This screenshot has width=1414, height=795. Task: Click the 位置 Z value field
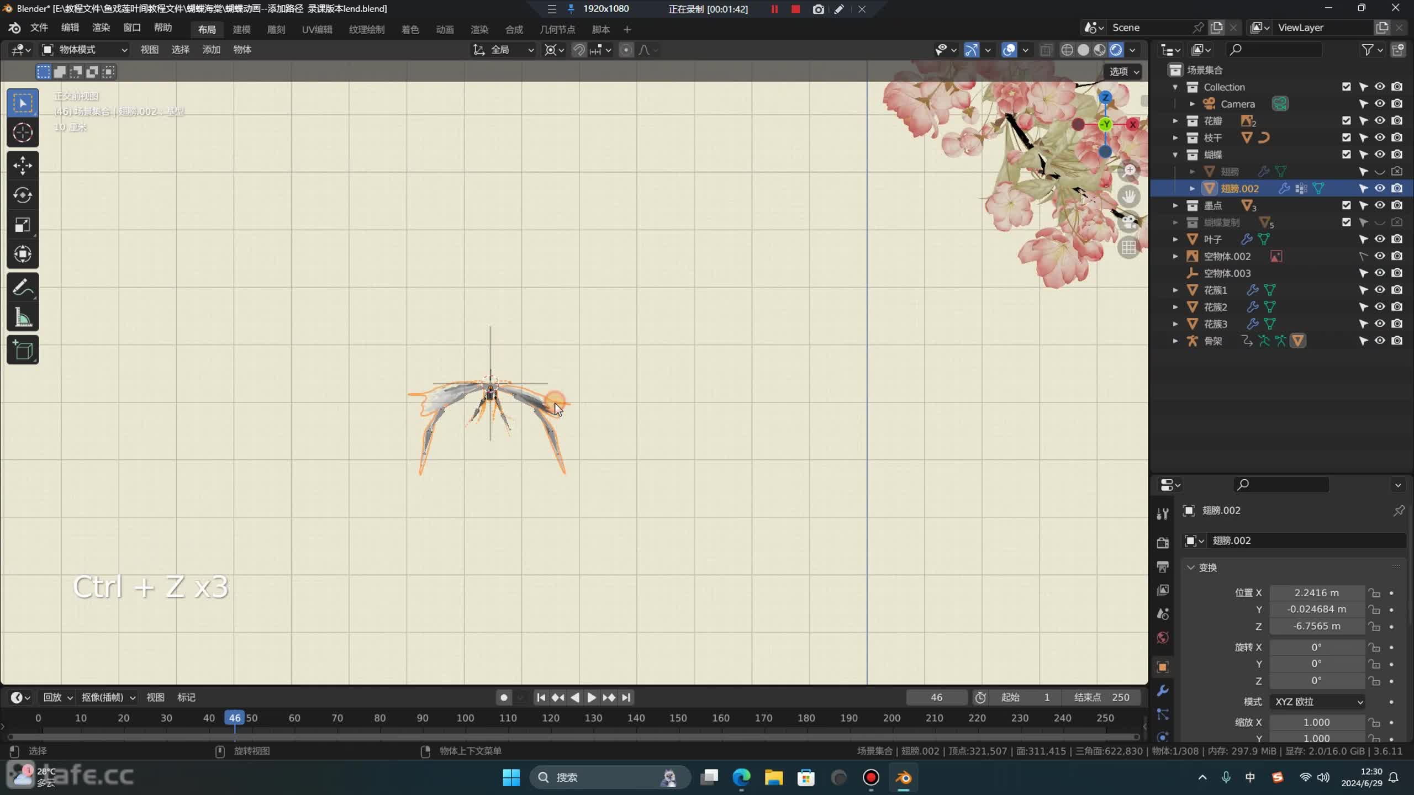(x=1317, y=627)
